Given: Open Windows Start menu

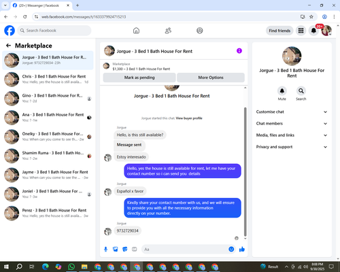Looking at the screenshot, I should click(x=6, y=267).
